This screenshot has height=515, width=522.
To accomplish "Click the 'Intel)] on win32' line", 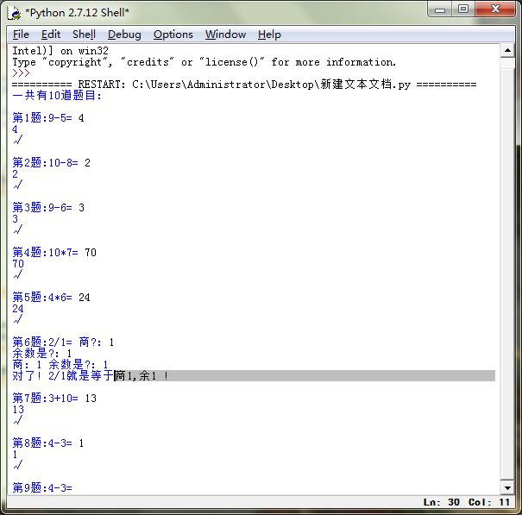I will click(x=60, y=51).
